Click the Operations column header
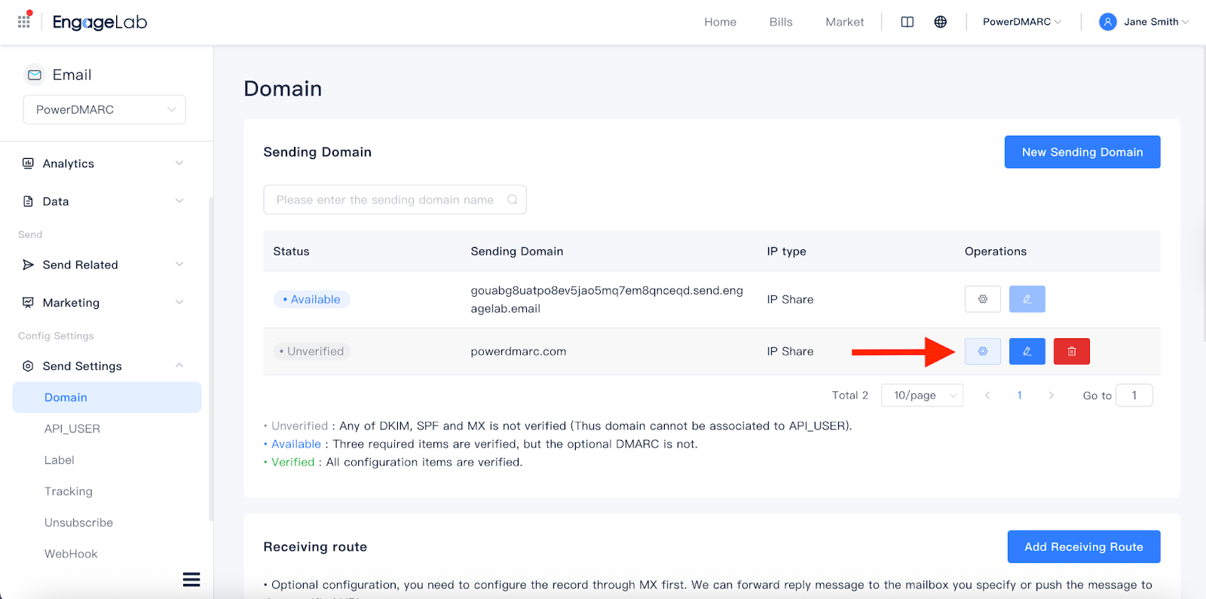The width and height of the screenshot is (1206, 599). [996, 251]
